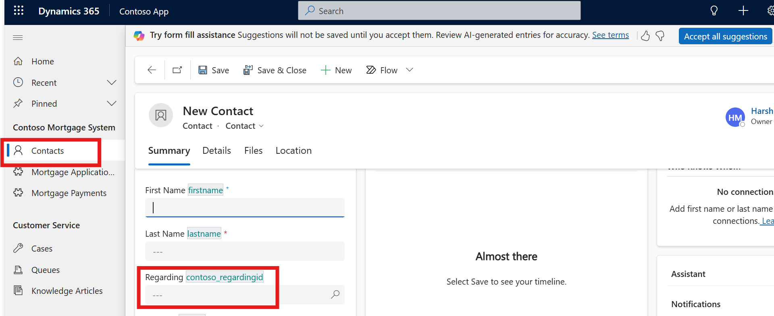Switch to the Location tab
The image size is (774, 316).
293,151
